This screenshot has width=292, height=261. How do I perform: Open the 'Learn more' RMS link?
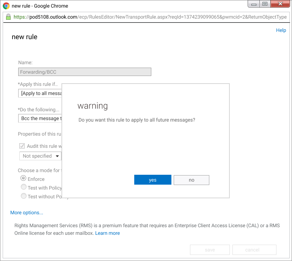click(x=107, y=233)
